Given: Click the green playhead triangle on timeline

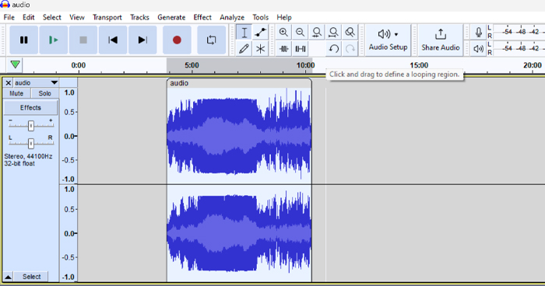Looking at the screenshot, I should [15, 65].
